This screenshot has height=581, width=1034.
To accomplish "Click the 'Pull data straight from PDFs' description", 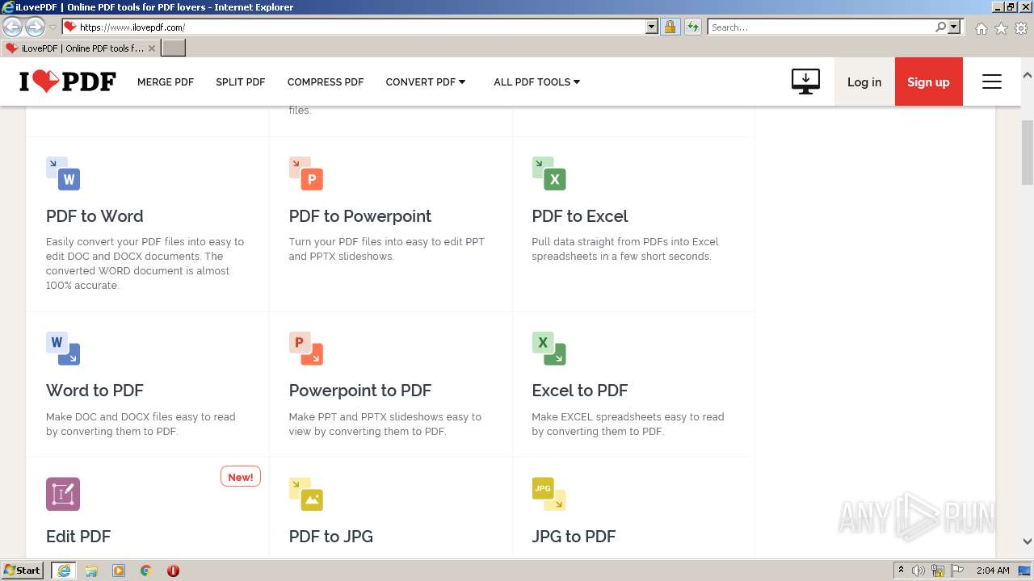I will (x=625, y=249).
